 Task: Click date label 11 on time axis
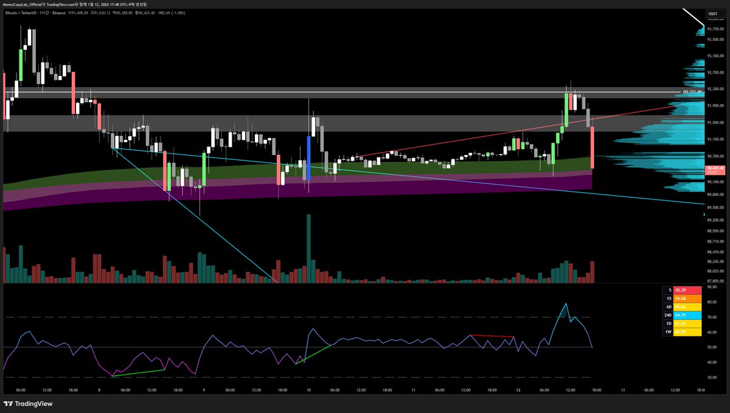(413, 390)
